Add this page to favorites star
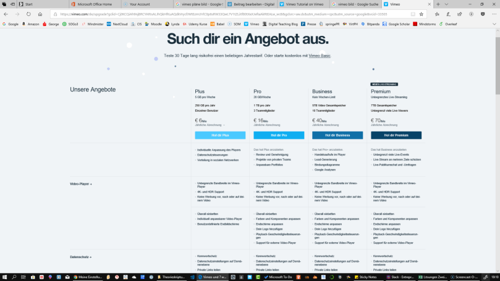 coord(422,14)
